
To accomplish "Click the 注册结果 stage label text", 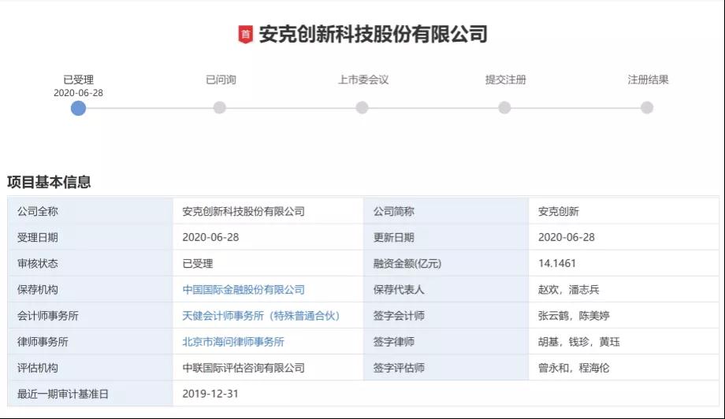I will [x=648, y=80].
